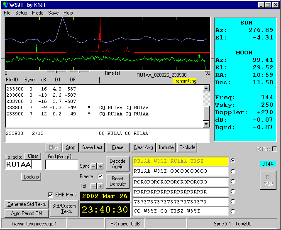
Task: Toggle the EME Msgs checkbox
Action: coord(50,195)
